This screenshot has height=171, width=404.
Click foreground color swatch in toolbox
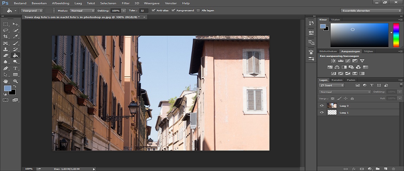click(8, 88)
